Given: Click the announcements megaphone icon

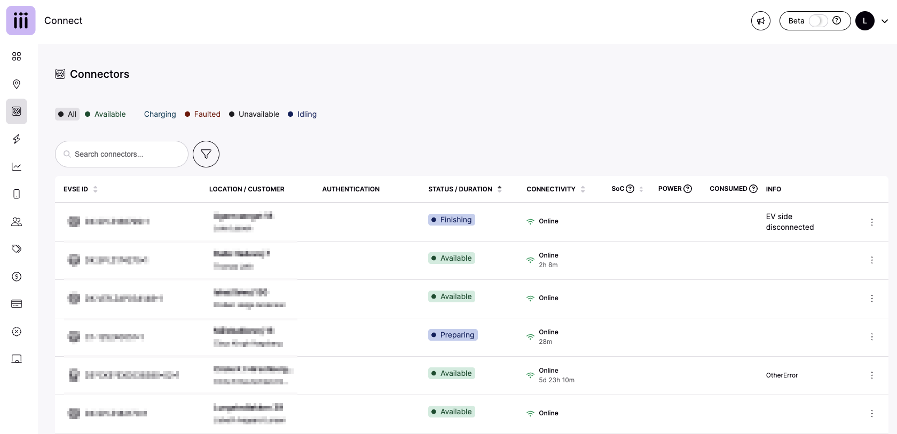Looking at the screenshot, I should [760, 21].
